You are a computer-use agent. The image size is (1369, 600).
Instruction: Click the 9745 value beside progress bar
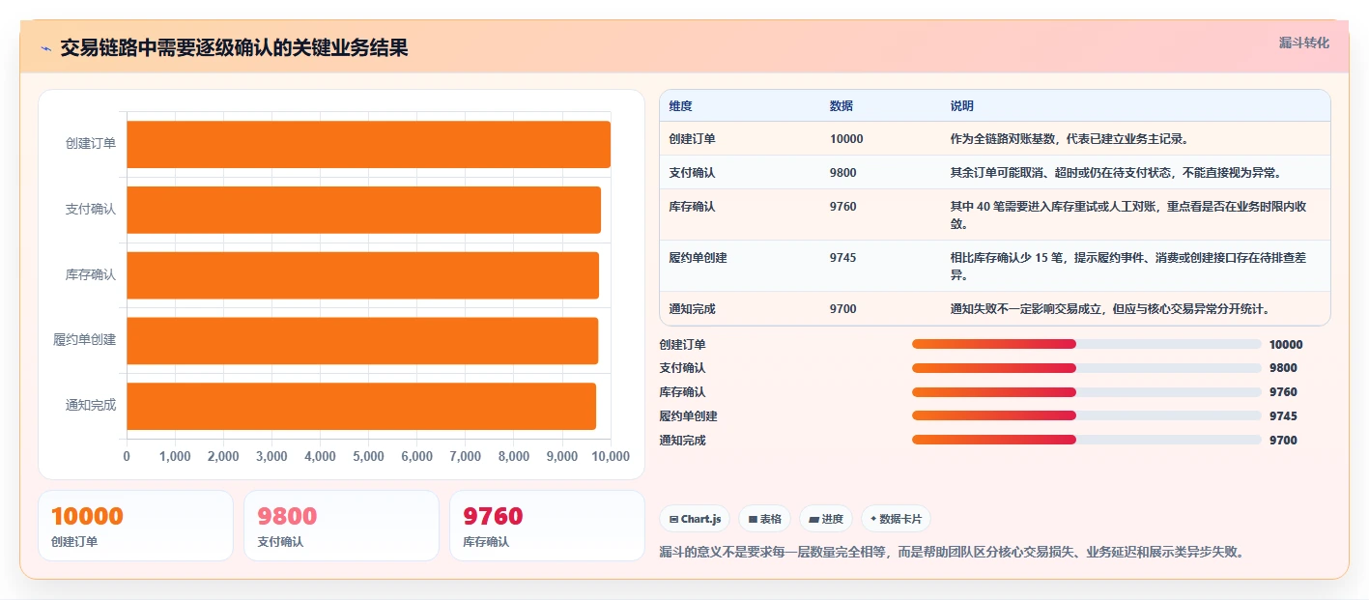[1283, 416]
